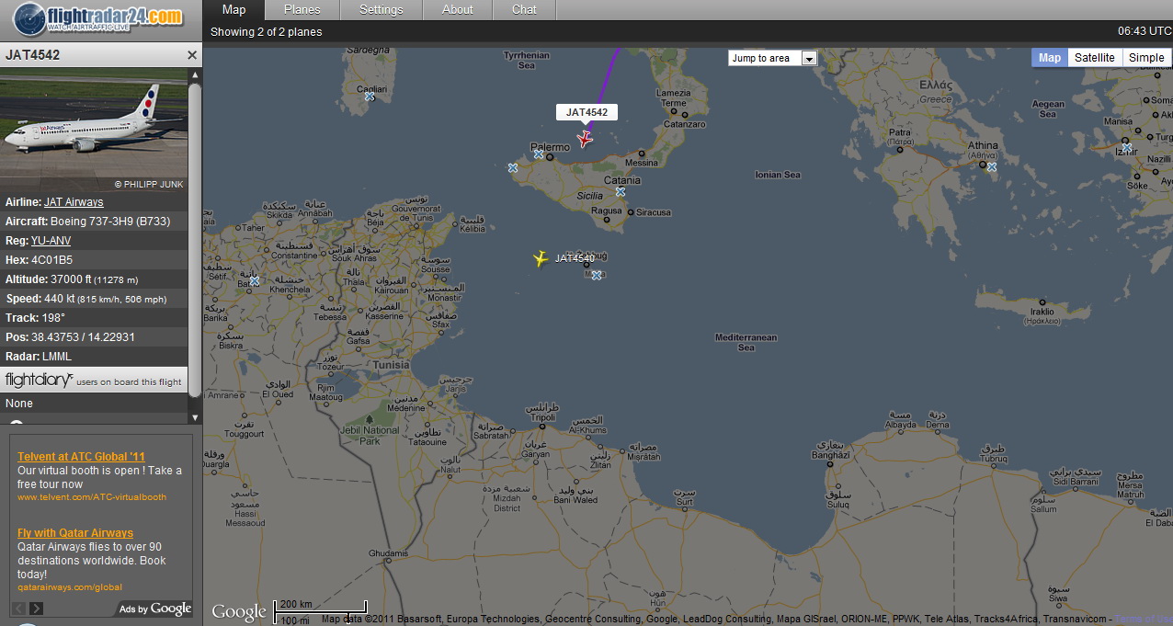1173x626 pixels.
Task: Click the previous ad arrow
Action: tap(18, 609)
